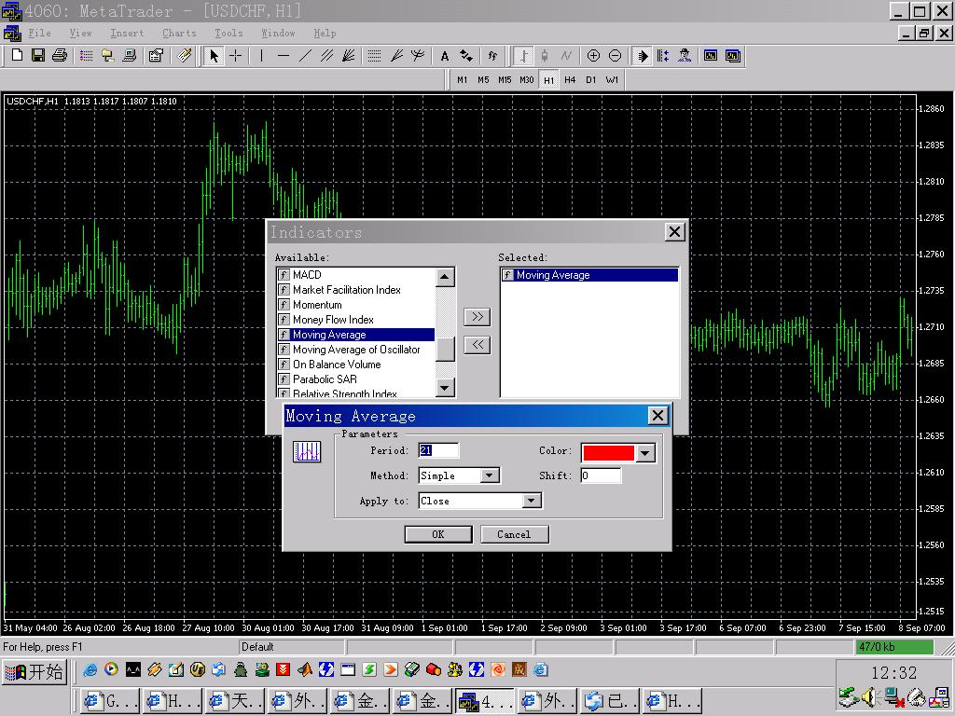Switch to the H4 timeframe
This screenshot has height=716, width=955.
570,80
